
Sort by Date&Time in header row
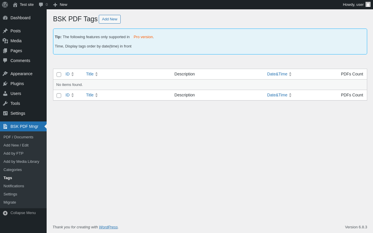click(x=277, y=74)
